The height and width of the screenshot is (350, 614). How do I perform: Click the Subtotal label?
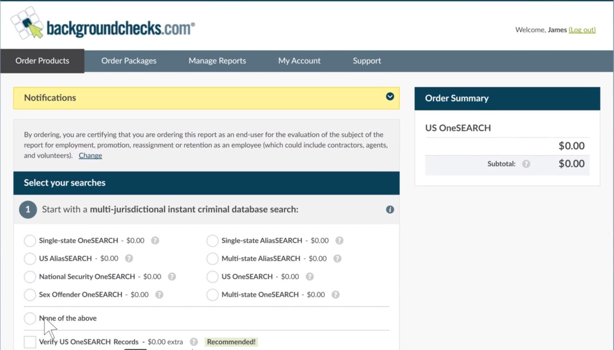pyautogui.click(x=501, y=164)
